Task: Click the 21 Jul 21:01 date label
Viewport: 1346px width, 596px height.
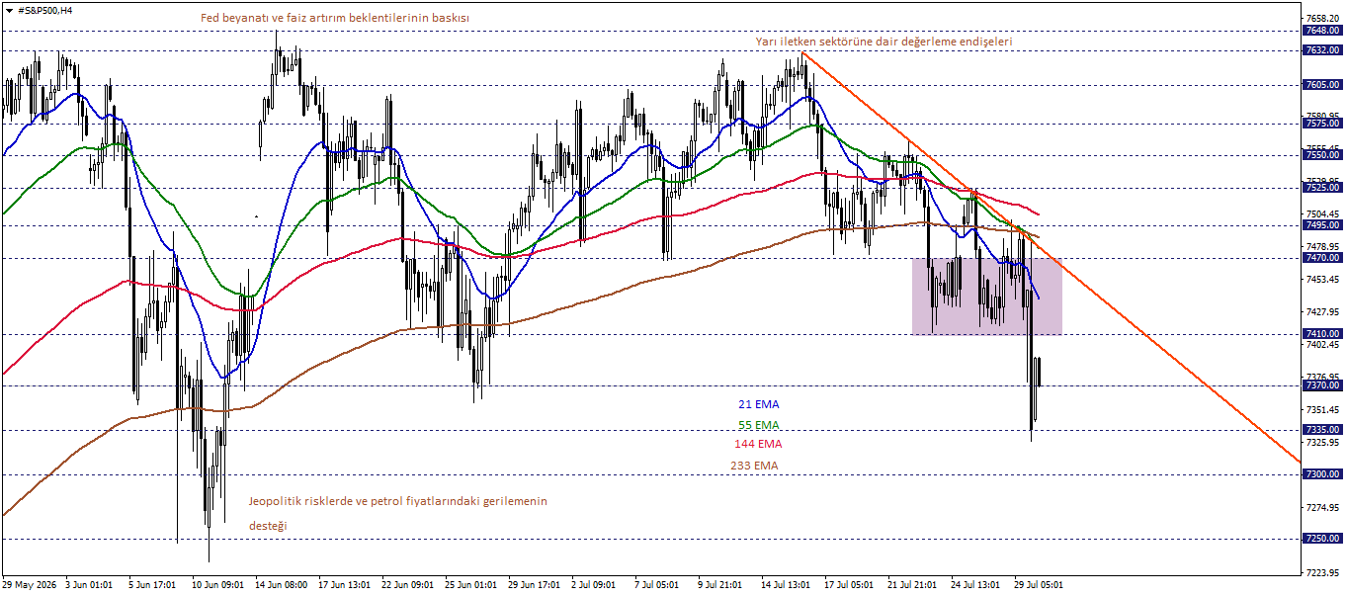Action: (912, 584)
